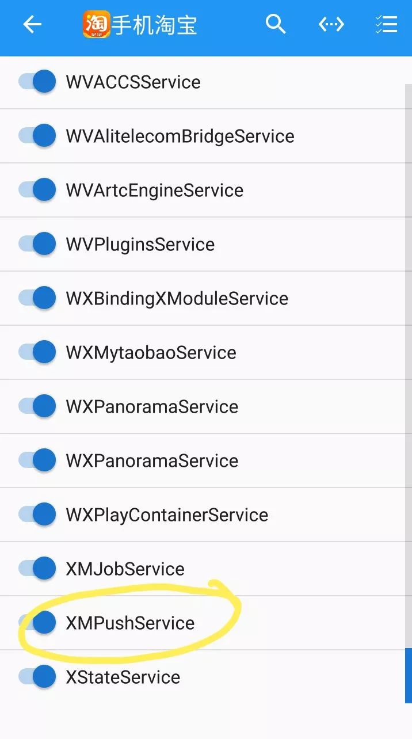Tap the WXPlayContainerService label
This screenshot has width=412, height=739.
tap(167, 515)
